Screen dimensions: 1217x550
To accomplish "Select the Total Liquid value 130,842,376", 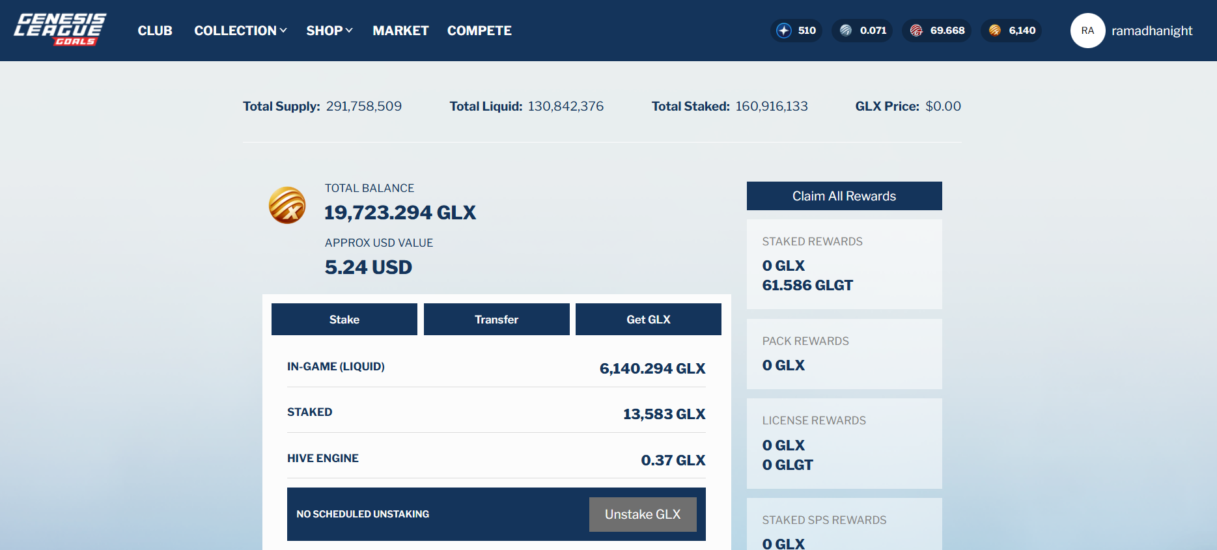I will tap(566, 106).
